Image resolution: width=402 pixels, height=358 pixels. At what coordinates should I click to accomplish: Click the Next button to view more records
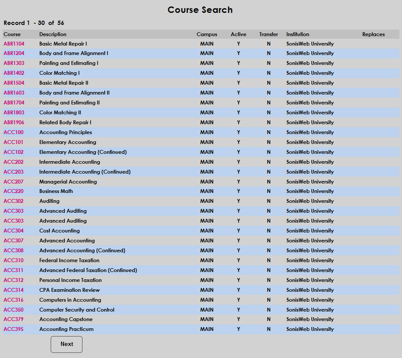pyautogui.click(x=66, y=344)
